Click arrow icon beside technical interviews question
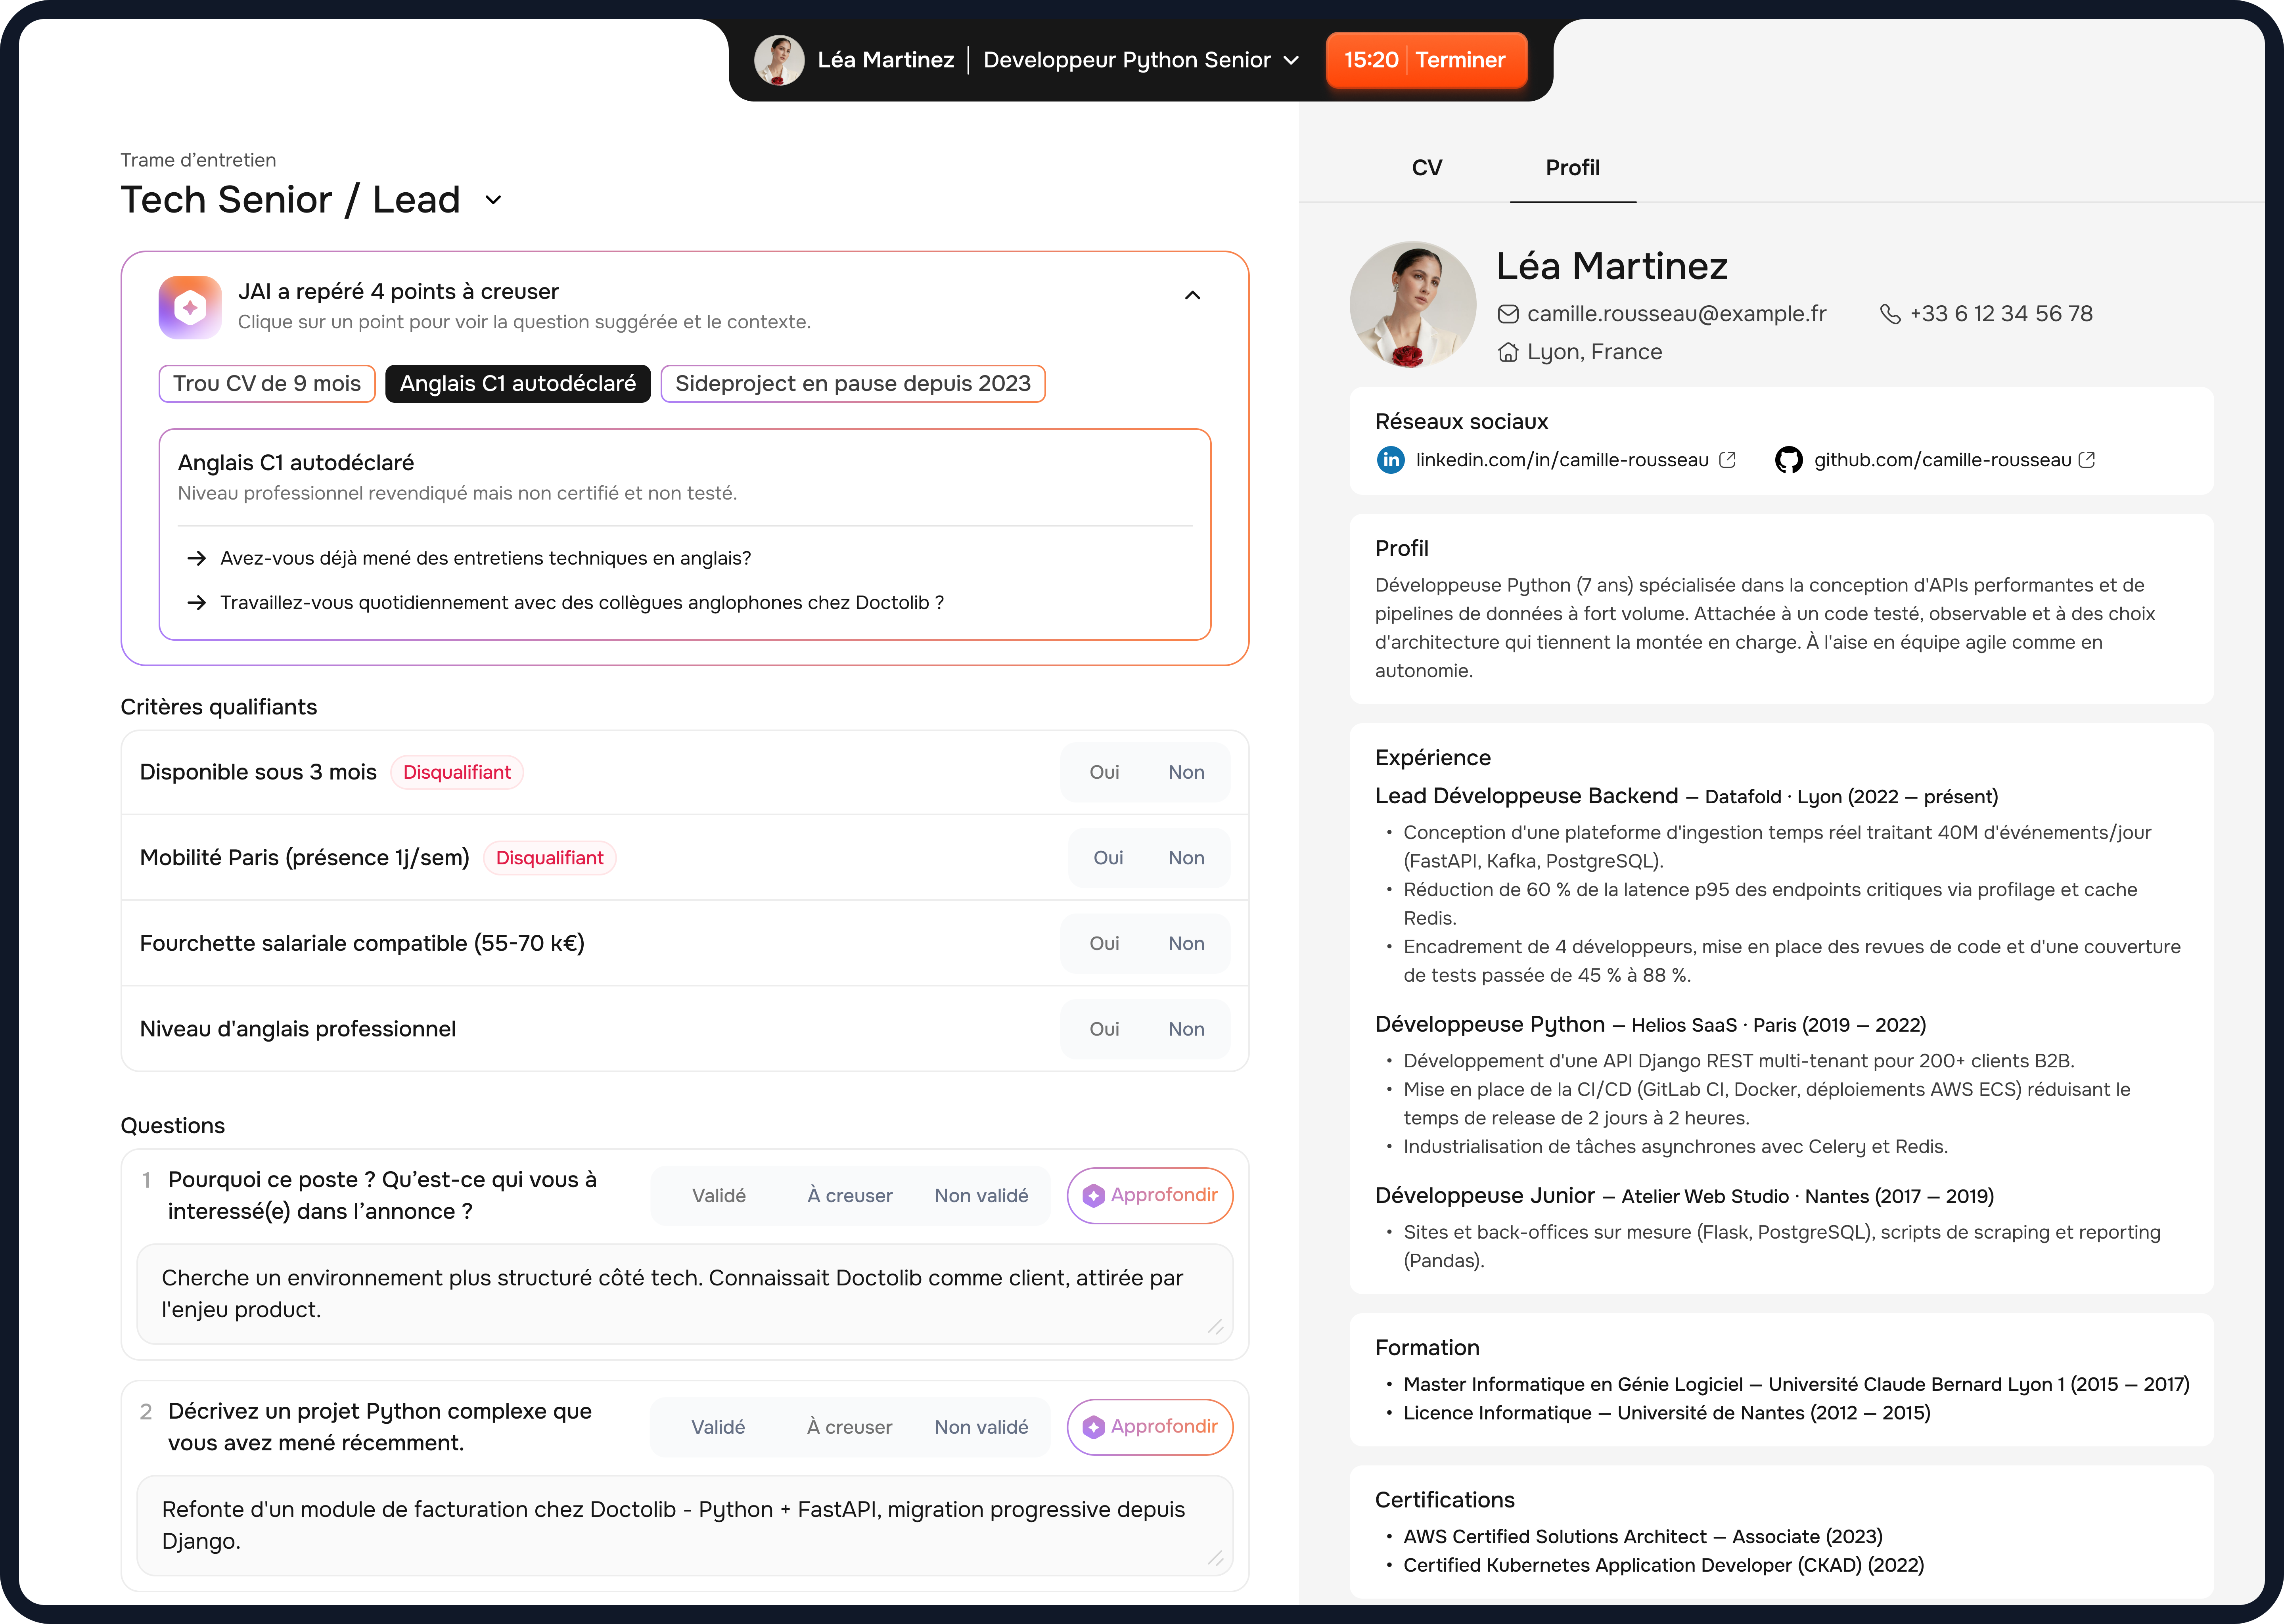The image size is (2284, 1624). click(x=197, y=558)
